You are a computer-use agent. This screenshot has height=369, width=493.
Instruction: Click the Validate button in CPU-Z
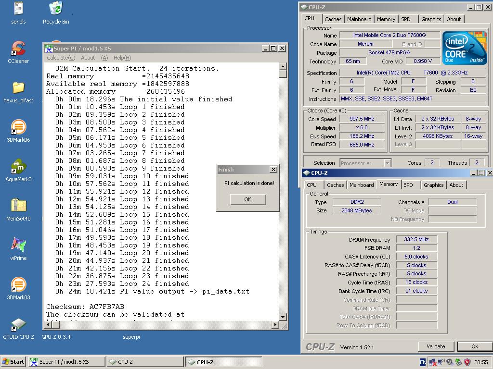coord(436,346)
